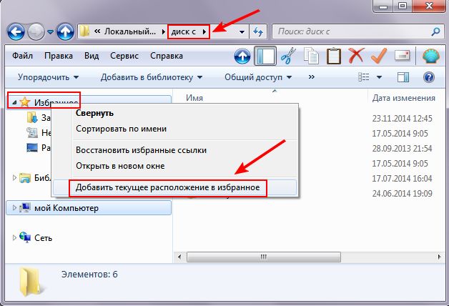Open the address bar history dropdown

pos(242,31)
